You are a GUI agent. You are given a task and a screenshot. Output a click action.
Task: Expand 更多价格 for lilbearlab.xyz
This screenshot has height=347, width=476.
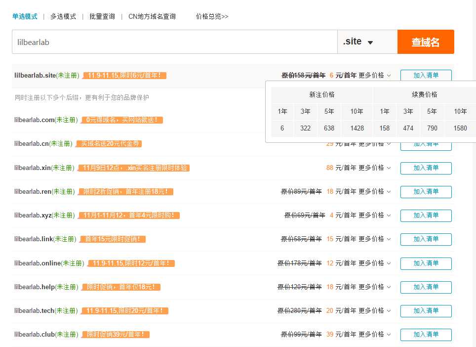click(374, 216)
